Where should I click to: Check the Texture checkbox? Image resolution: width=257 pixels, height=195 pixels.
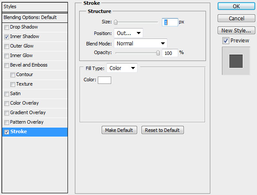tap(13, 84)
